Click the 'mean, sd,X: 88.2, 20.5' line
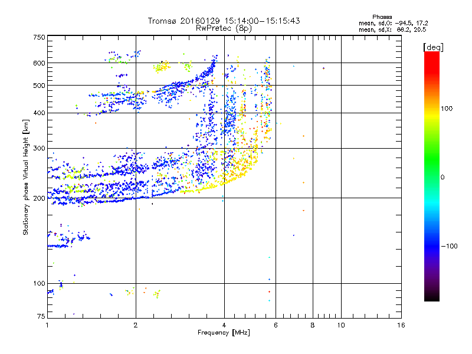 pos(392,29)
